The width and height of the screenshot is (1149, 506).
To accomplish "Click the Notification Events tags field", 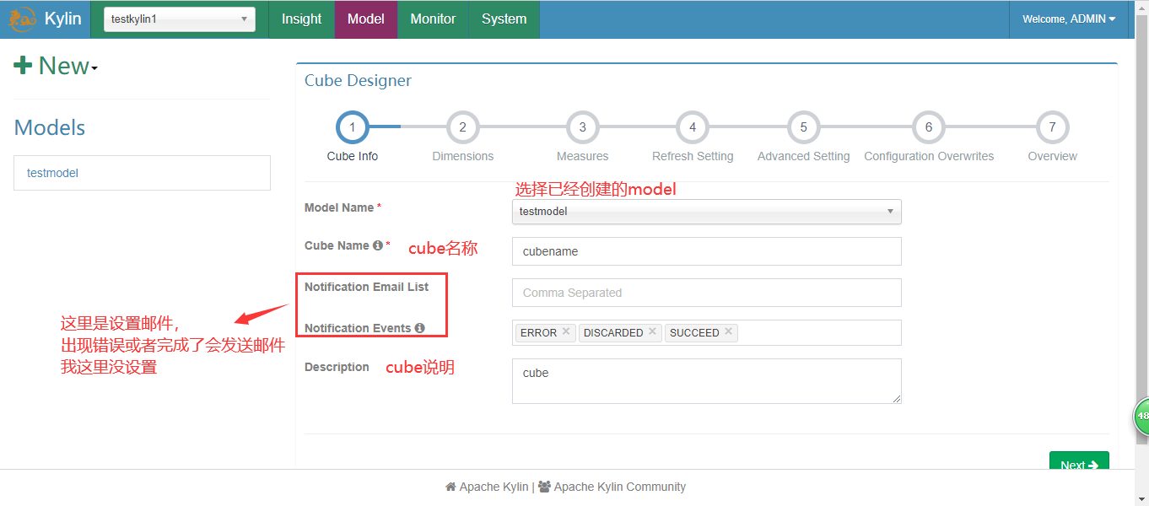I will [707, 332].
